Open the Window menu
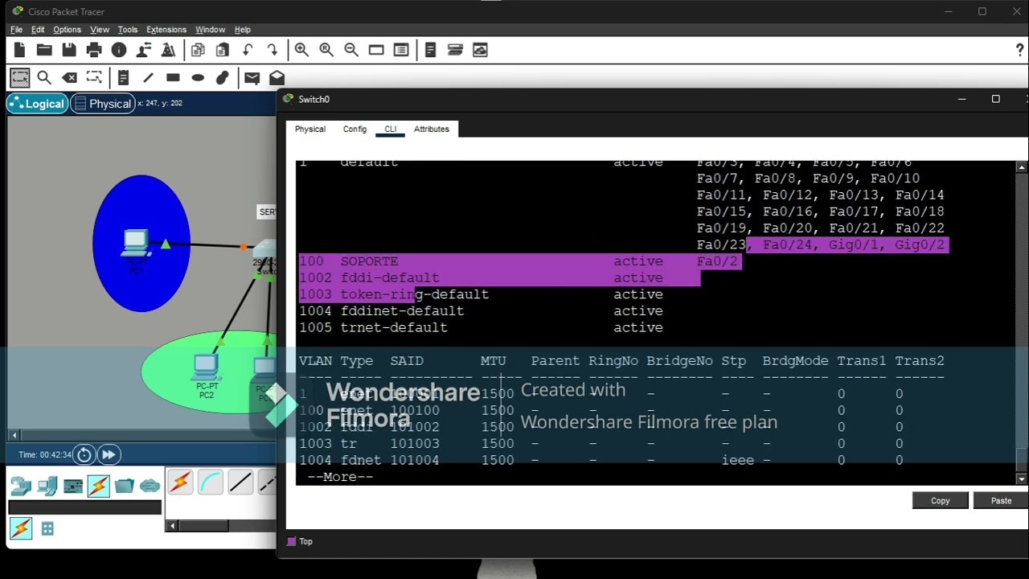 211,30
